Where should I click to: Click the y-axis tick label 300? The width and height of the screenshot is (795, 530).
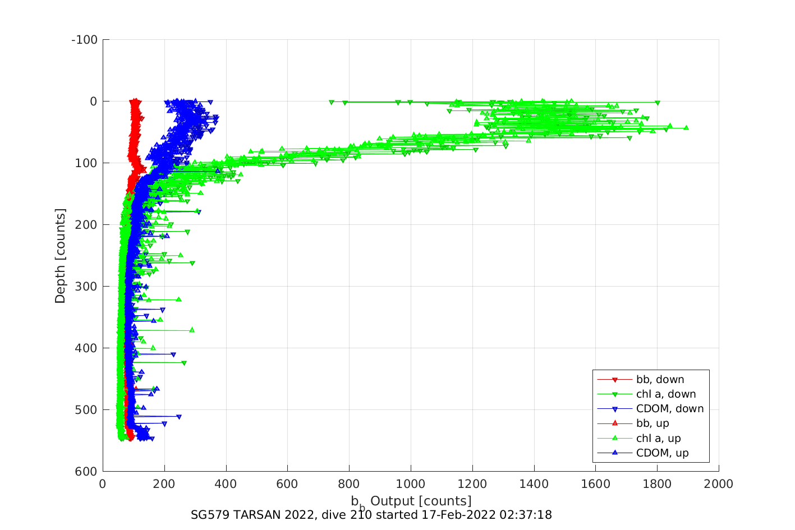(x=87, y=287)
